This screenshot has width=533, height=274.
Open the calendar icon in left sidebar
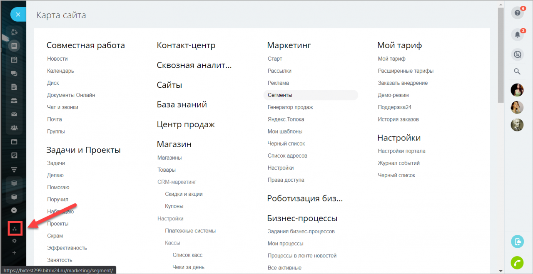point(14,59)
